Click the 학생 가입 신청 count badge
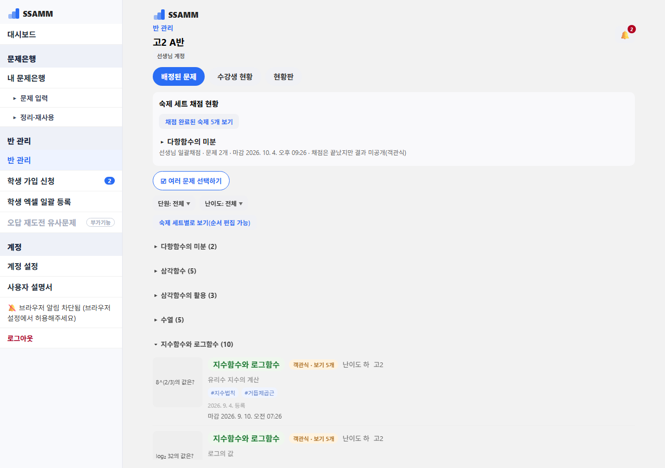 pyautogui.click(x=110, y=181)
